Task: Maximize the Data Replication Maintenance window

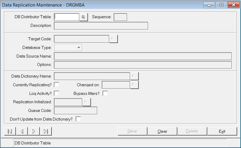Action: (221, 5)
